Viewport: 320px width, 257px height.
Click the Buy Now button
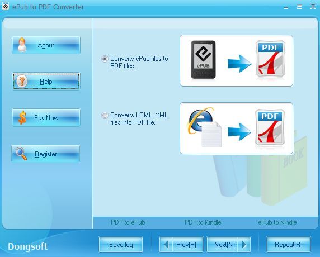pos(46,117)
